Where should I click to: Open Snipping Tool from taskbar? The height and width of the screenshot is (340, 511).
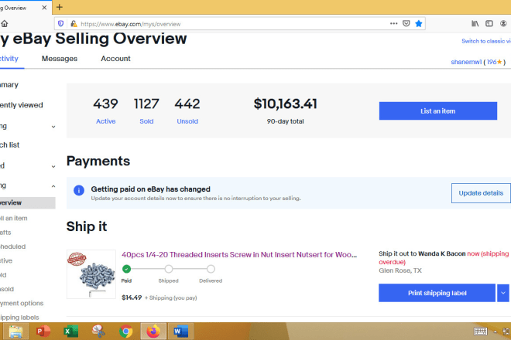pos(98,331)
